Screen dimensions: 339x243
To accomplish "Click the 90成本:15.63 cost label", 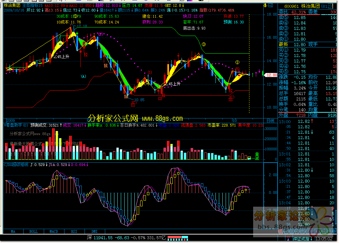I will pos(107,16).
